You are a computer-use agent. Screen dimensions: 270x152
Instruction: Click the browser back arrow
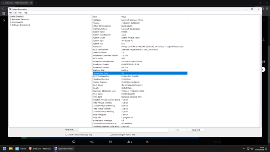[x=3, y=8]
